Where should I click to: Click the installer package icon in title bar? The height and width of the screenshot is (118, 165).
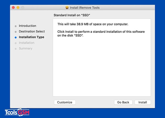[67, 8]
